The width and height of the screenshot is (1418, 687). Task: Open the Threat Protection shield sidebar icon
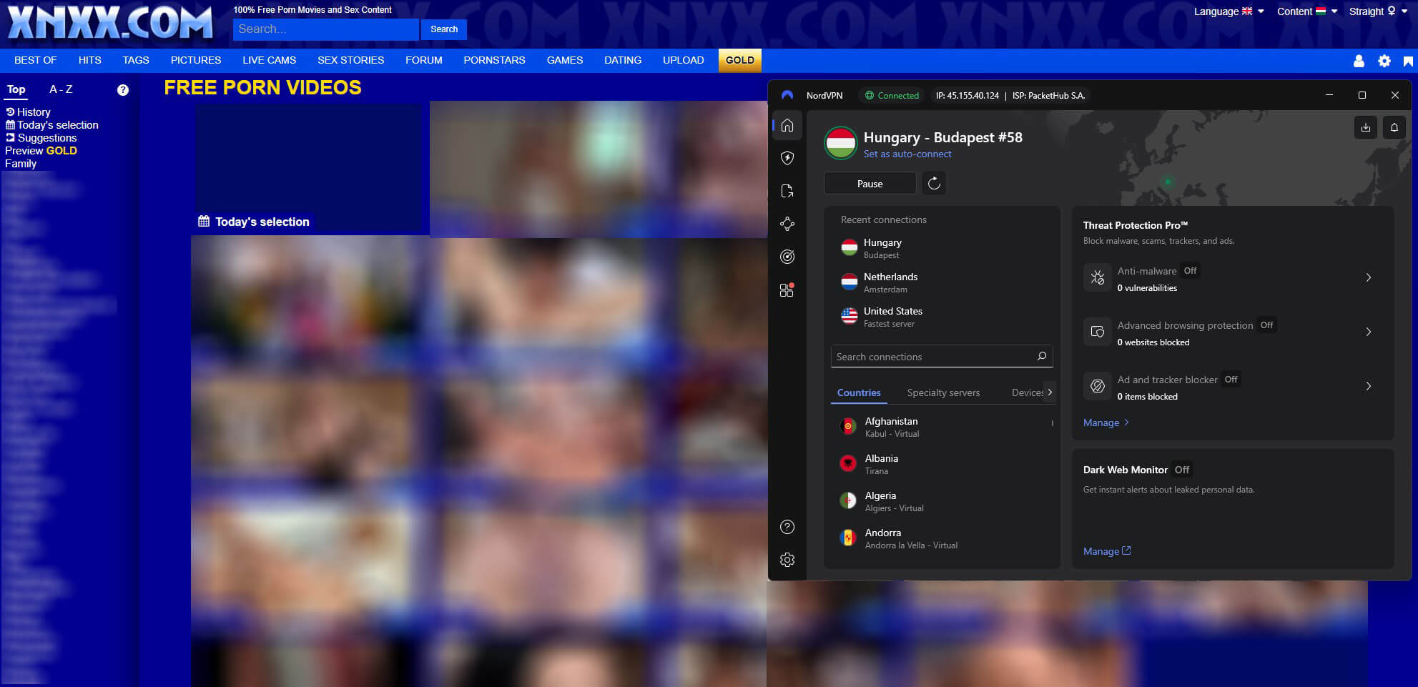point(787,158)
